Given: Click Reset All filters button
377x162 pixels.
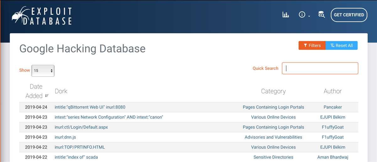Looking at the screenshot, I should [x=342, y=45].
